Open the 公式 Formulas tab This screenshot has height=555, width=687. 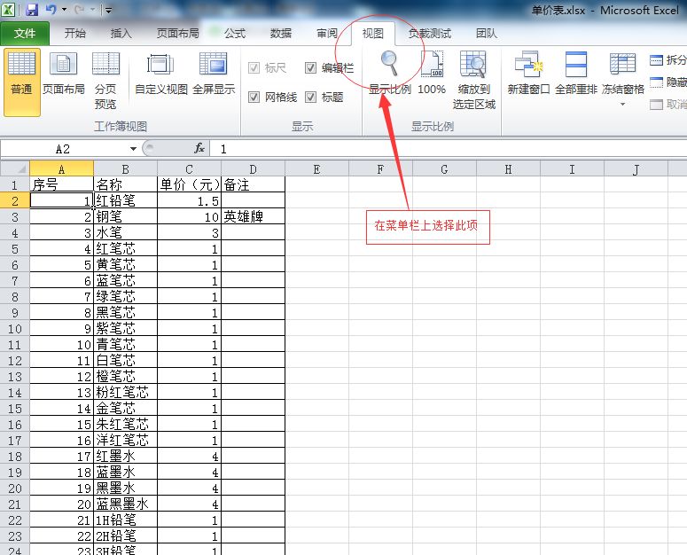(x=234, y=34)
